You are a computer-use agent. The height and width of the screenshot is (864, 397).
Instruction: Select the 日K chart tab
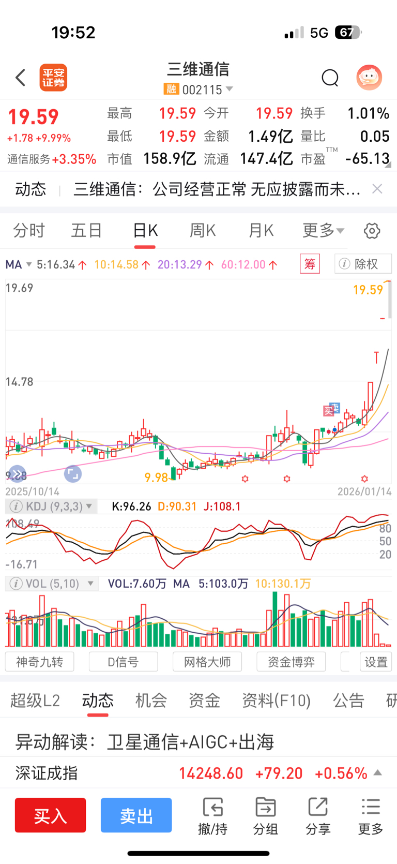145,230
